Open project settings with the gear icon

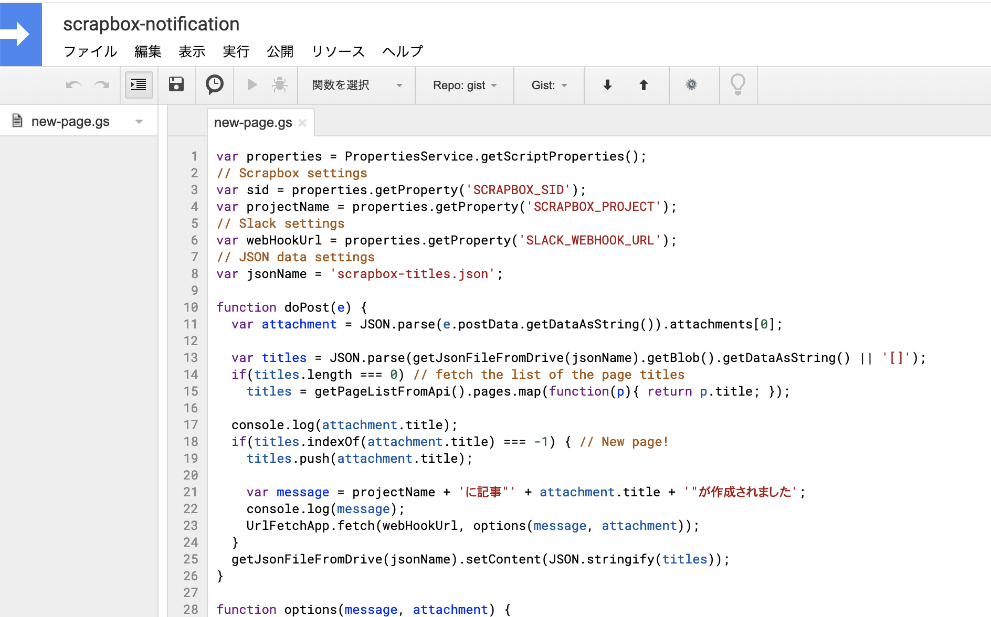coord(692,84)
